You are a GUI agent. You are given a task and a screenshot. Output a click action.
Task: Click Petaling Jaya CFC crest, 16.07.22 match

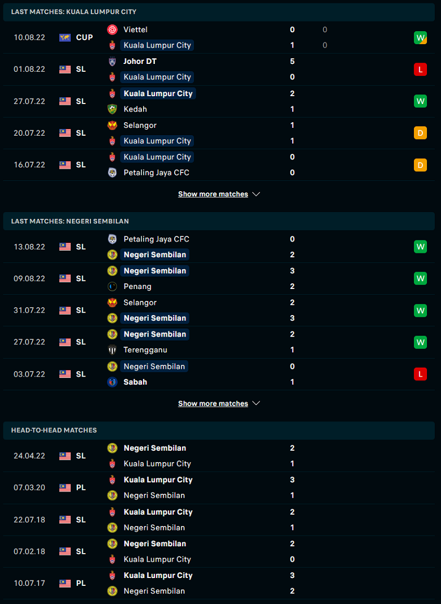[x=113, y=172]
